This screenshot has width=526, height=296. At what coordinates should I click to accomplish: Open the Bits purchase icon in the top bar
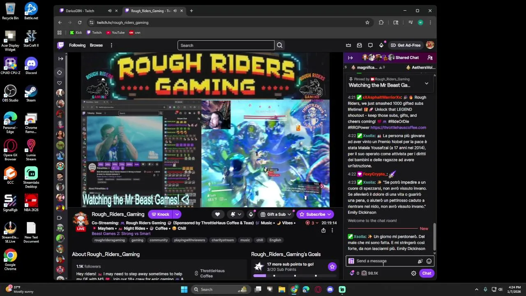[x=381, y=45]
